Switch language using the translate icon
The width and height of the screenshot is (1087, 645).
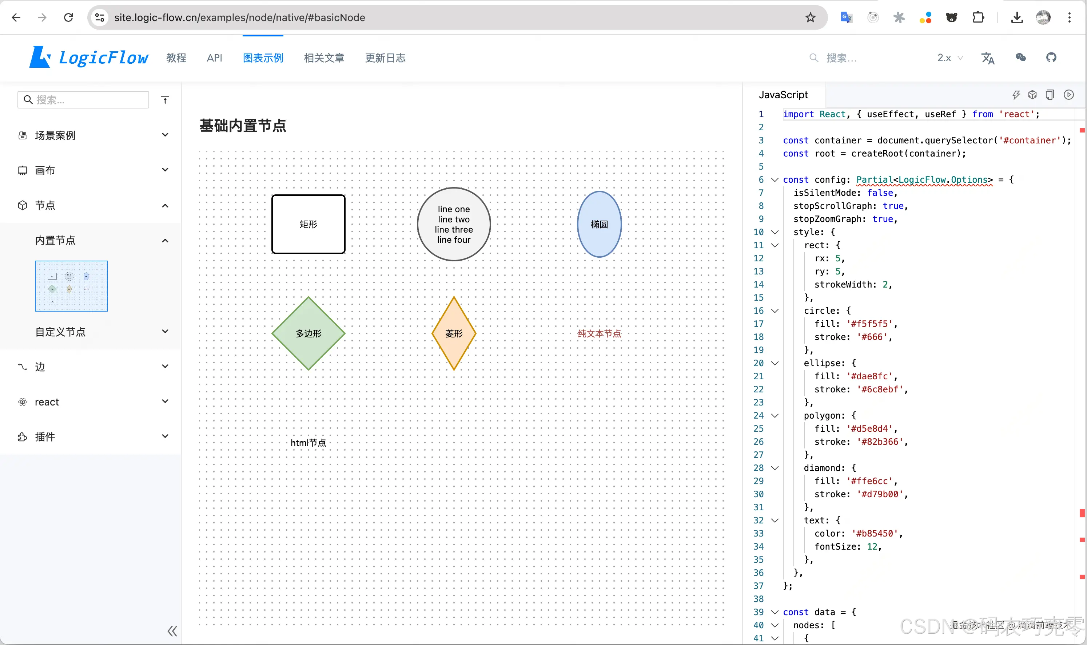pyautogui.click(x=988, y=58)
